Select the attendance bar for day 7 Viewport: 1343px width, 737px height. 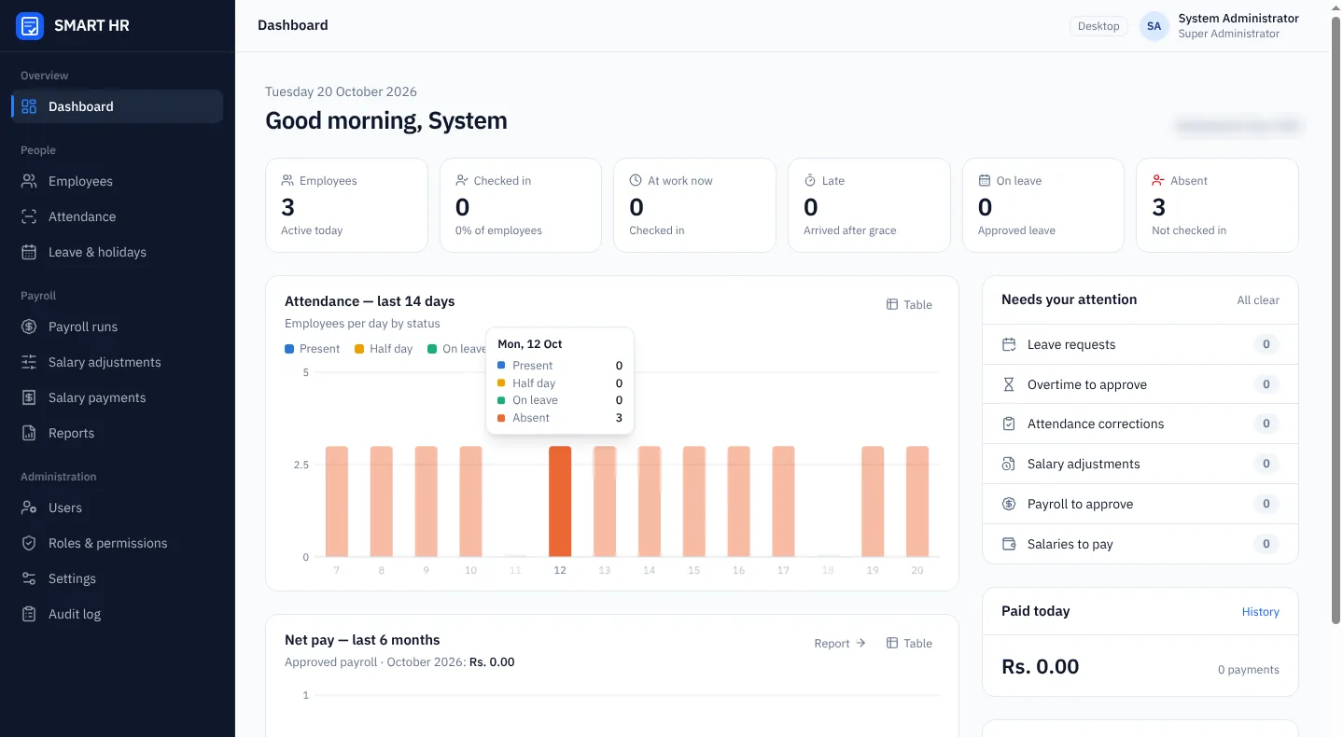pyautogui.click(x=337, y=502)
